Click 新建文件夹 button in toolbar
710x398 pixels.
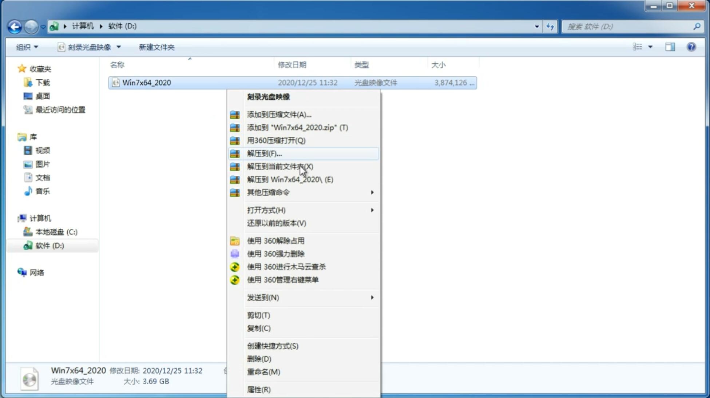coord(157,47)
